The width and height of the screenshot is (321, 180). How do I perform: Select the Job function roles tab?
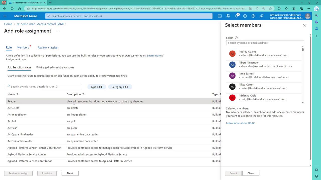[x=19, y=67]
